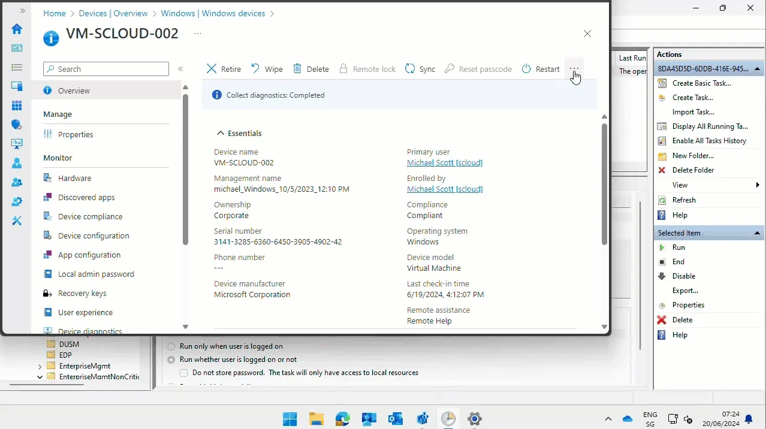
Task: Open the Groups icon in left rail
Action: coord(17,182)
